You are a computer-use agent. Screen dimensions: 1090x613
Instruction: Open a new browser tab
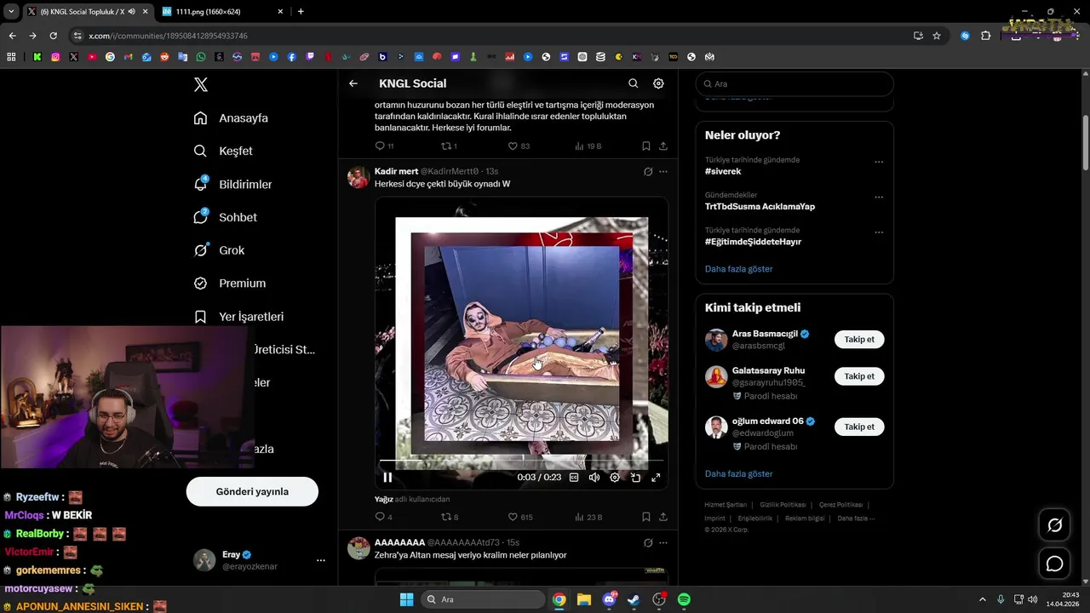(301, 11)
